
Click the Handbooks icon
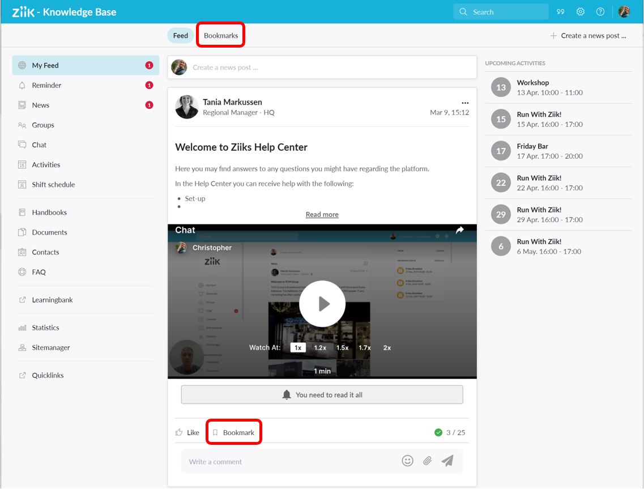[x=22, y=212]
